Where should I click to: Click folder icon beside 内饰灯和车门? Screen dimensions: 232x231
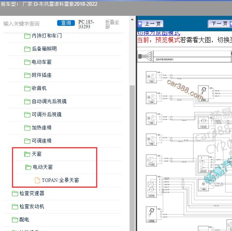[x=27, y=36]
